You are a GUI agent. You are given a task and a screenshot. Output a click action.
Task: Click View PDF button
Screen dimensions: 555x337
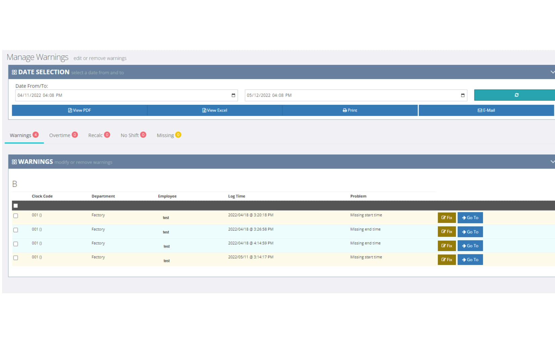point(80,110)
